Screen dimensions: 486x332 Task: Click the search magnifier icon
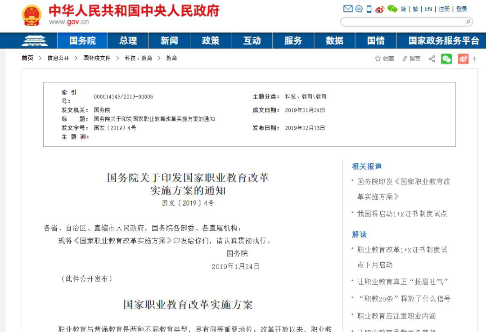[468, 22]
